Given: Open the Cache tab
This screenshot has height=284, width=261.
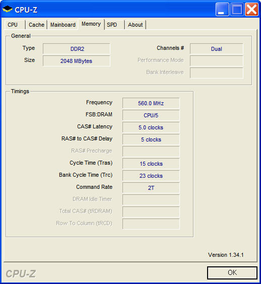Looking at the screenshot, I should 36,25.
